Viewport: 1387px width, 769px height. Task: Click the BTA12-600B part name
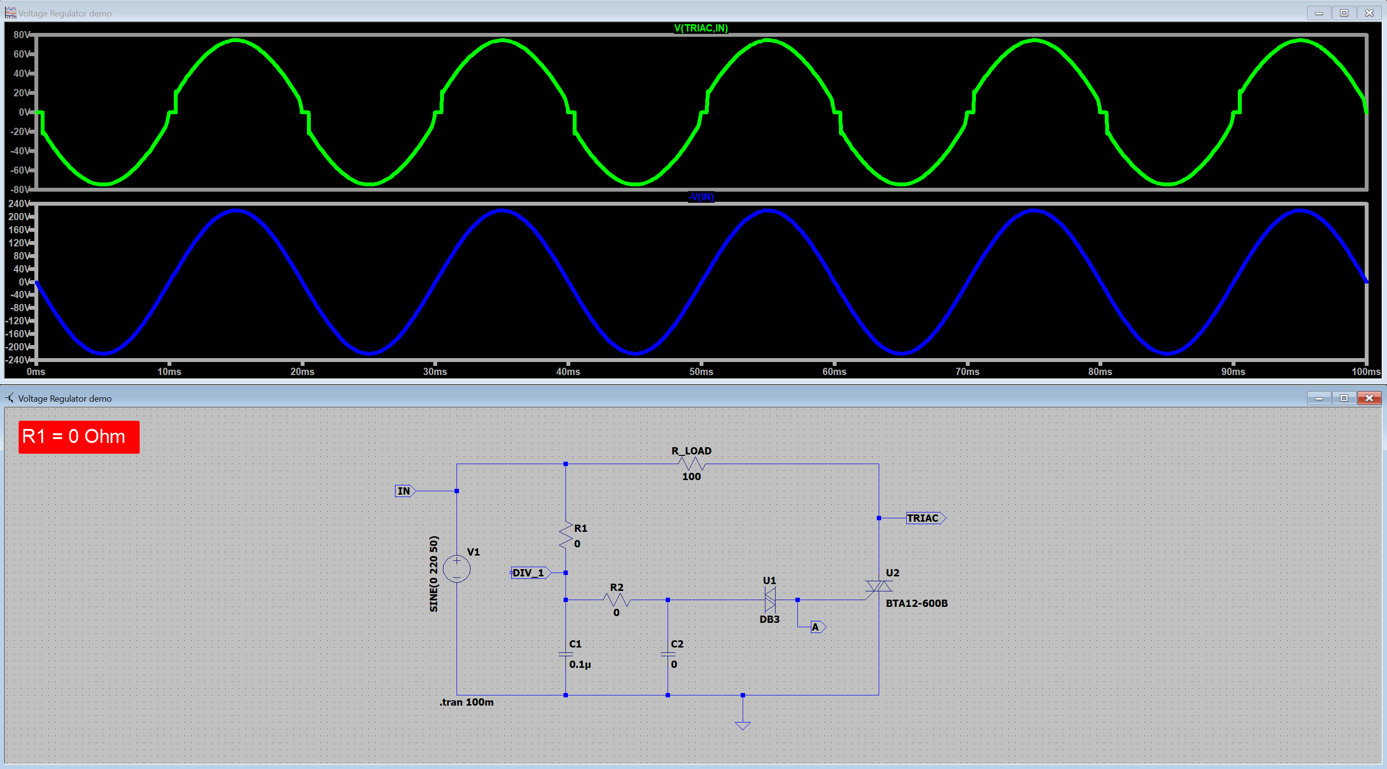[916, 603]
